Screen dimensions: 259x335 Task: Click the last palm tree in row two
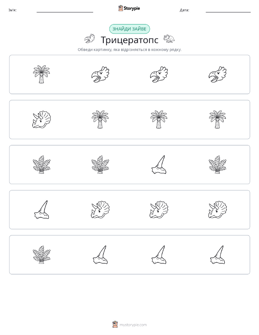point(217,119)
